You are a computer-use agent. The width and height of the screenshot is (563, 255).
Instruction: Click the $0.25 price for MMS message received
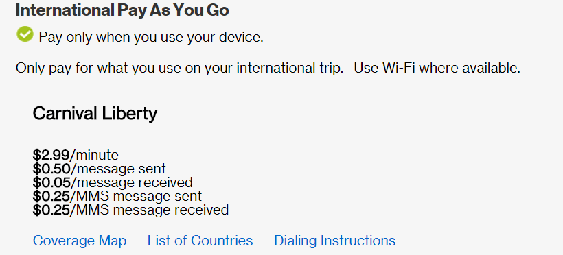click(x=51, y=210)
